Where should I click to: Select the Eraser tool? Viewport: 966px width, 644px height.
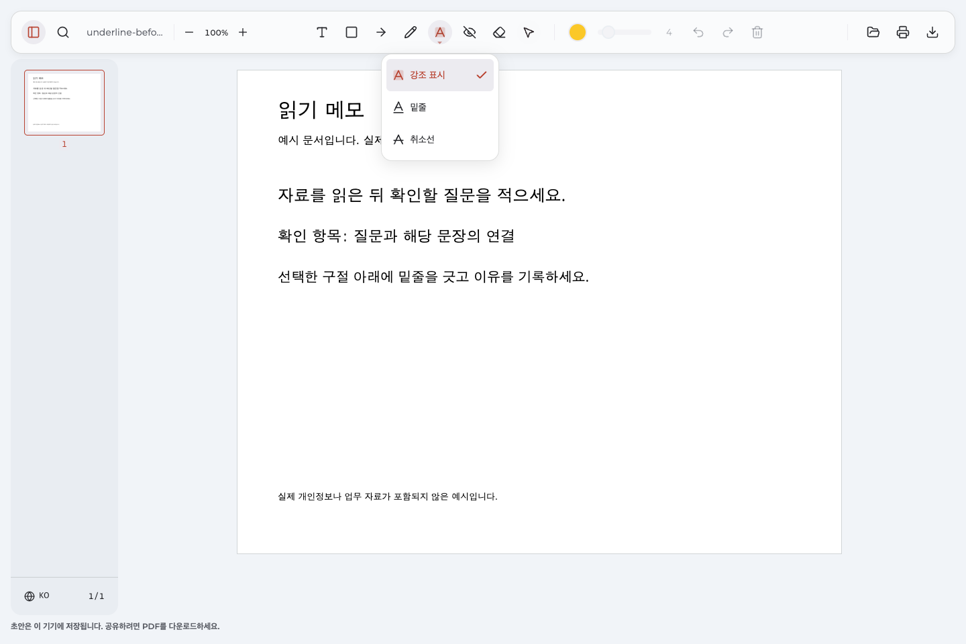tap(499, 32)
